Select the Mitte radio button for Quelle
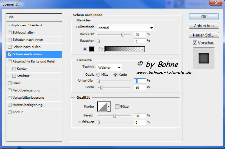This screenshot has height=149, width=225. (98, 75)
